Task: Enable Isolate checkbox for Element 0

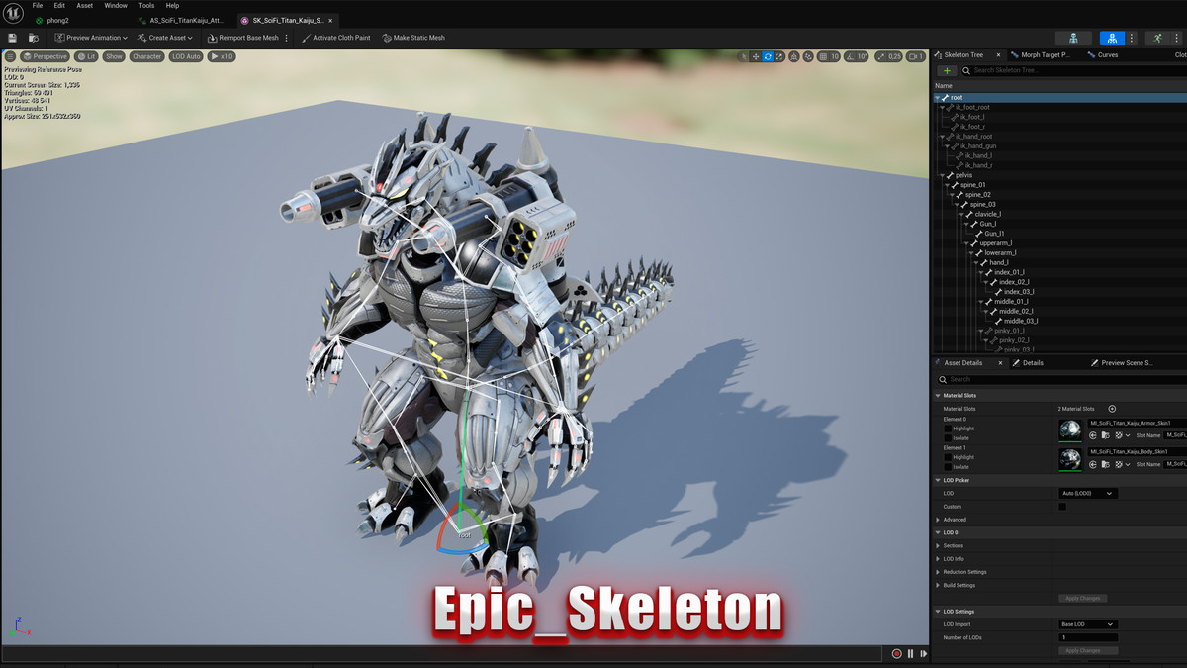Action: coord(948,437)
